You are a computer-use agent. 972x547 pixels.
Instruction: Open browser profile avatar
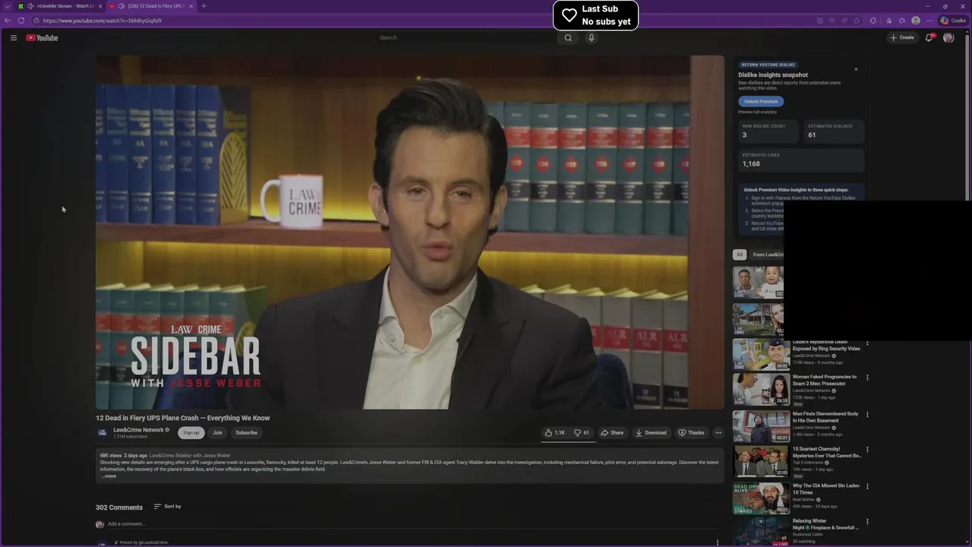click(x=916, y=21)
